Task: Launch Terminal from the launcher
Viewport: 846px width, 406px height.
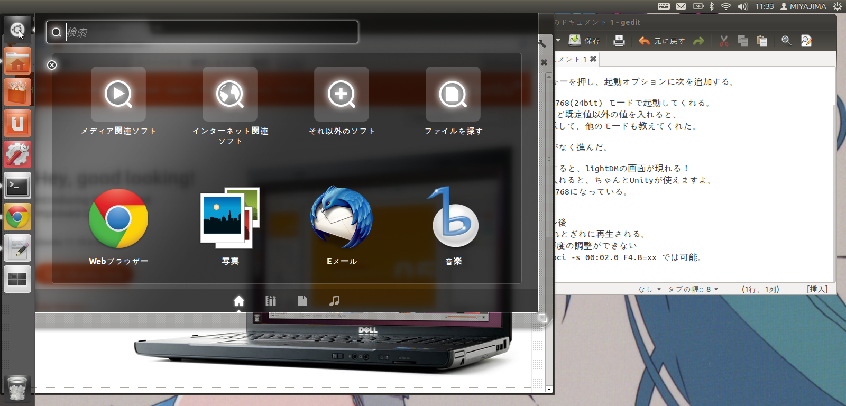Action: (x=17, y=186)
